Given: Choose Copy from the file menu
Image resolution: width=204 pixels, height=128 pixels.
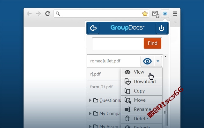Looking at the screenshot, I should 142,91.
